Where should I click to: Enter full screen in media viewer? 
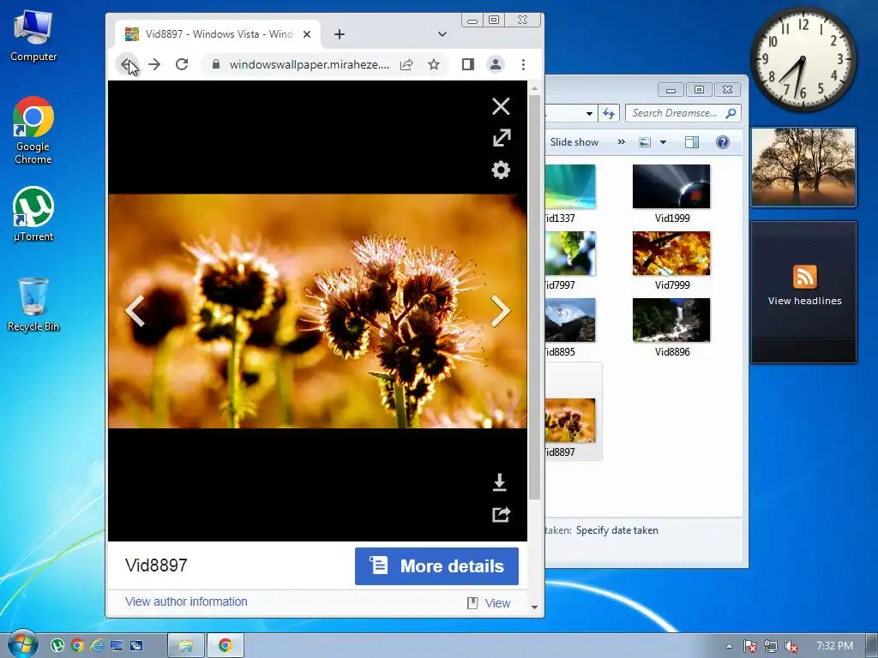click(x=502, y=138)
